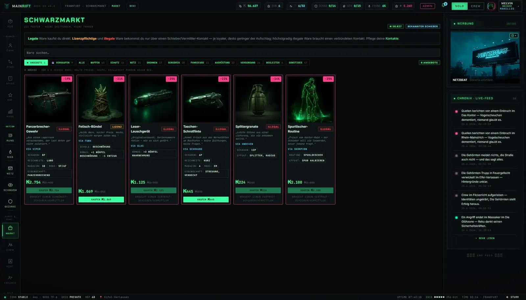Image resolution: width=526 pixels, height=300 pixels.
Task: Open the Schwarm eye icon
Action: click(x=10, y=187)
